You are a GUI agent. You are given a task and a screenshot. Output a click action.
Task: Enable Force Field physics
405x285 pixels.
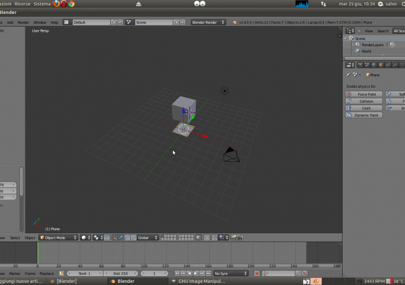[x=364, y=94]
